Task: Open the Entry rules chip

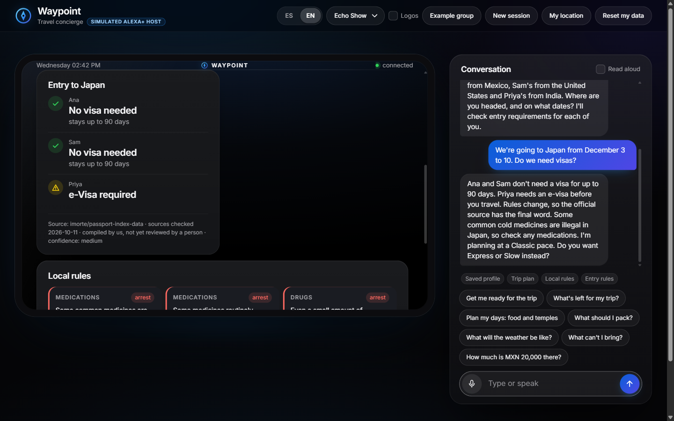Action: pos(599,279)
